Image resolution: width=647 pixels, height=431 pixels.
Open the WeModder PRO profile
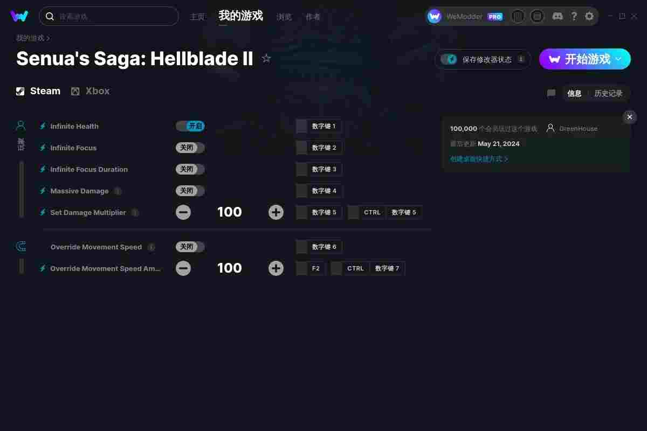[x=465, y=16]
